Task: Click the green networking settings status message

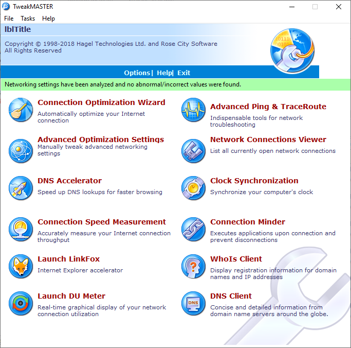Action: click(x=176, y=84)
